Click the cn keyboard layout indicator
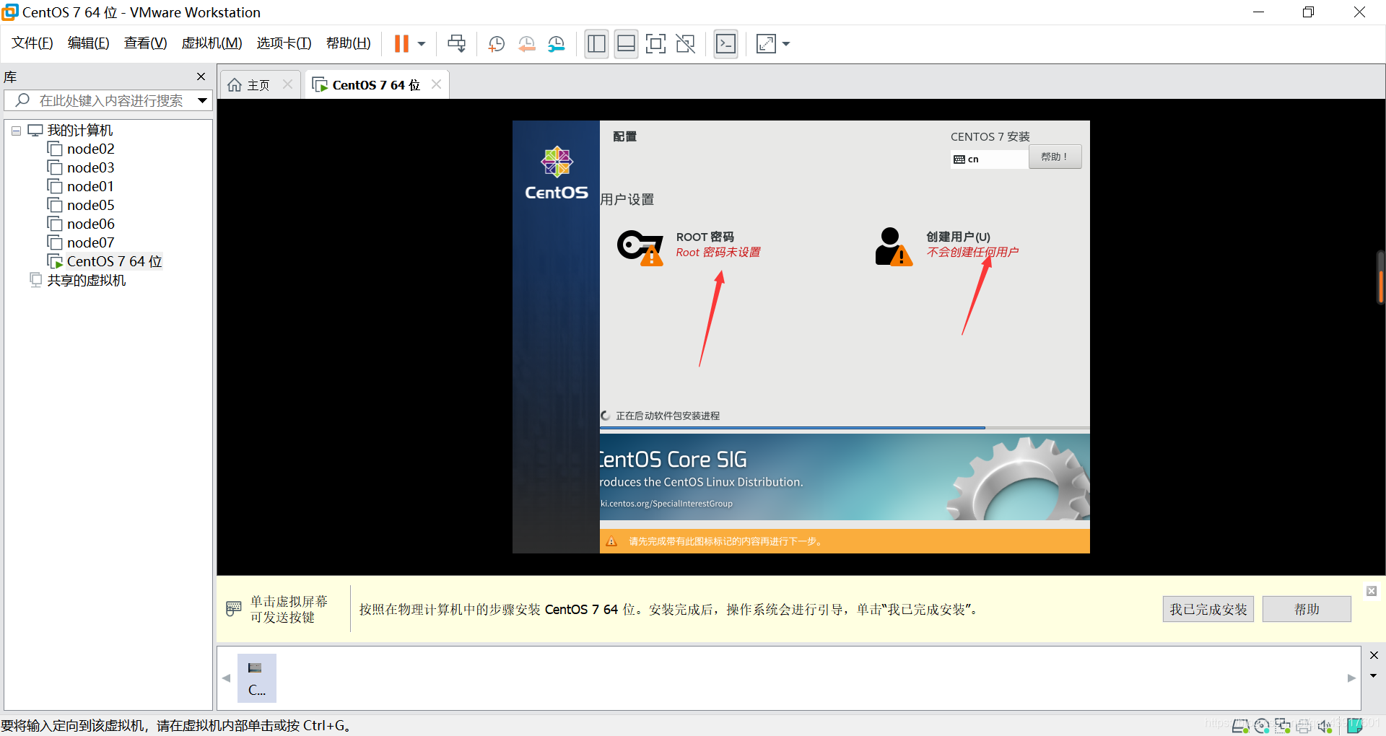This screenshot has height=736, width=1386. [989, 159]
